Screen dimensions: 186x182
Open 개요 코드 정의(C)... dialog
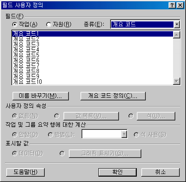113,96
